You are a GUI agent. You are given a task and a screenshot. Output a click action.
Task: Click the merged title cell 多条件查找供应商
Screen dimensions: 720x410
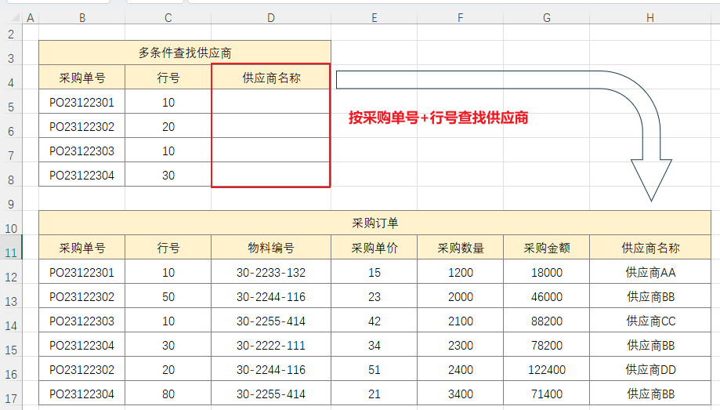coord(185,53)
